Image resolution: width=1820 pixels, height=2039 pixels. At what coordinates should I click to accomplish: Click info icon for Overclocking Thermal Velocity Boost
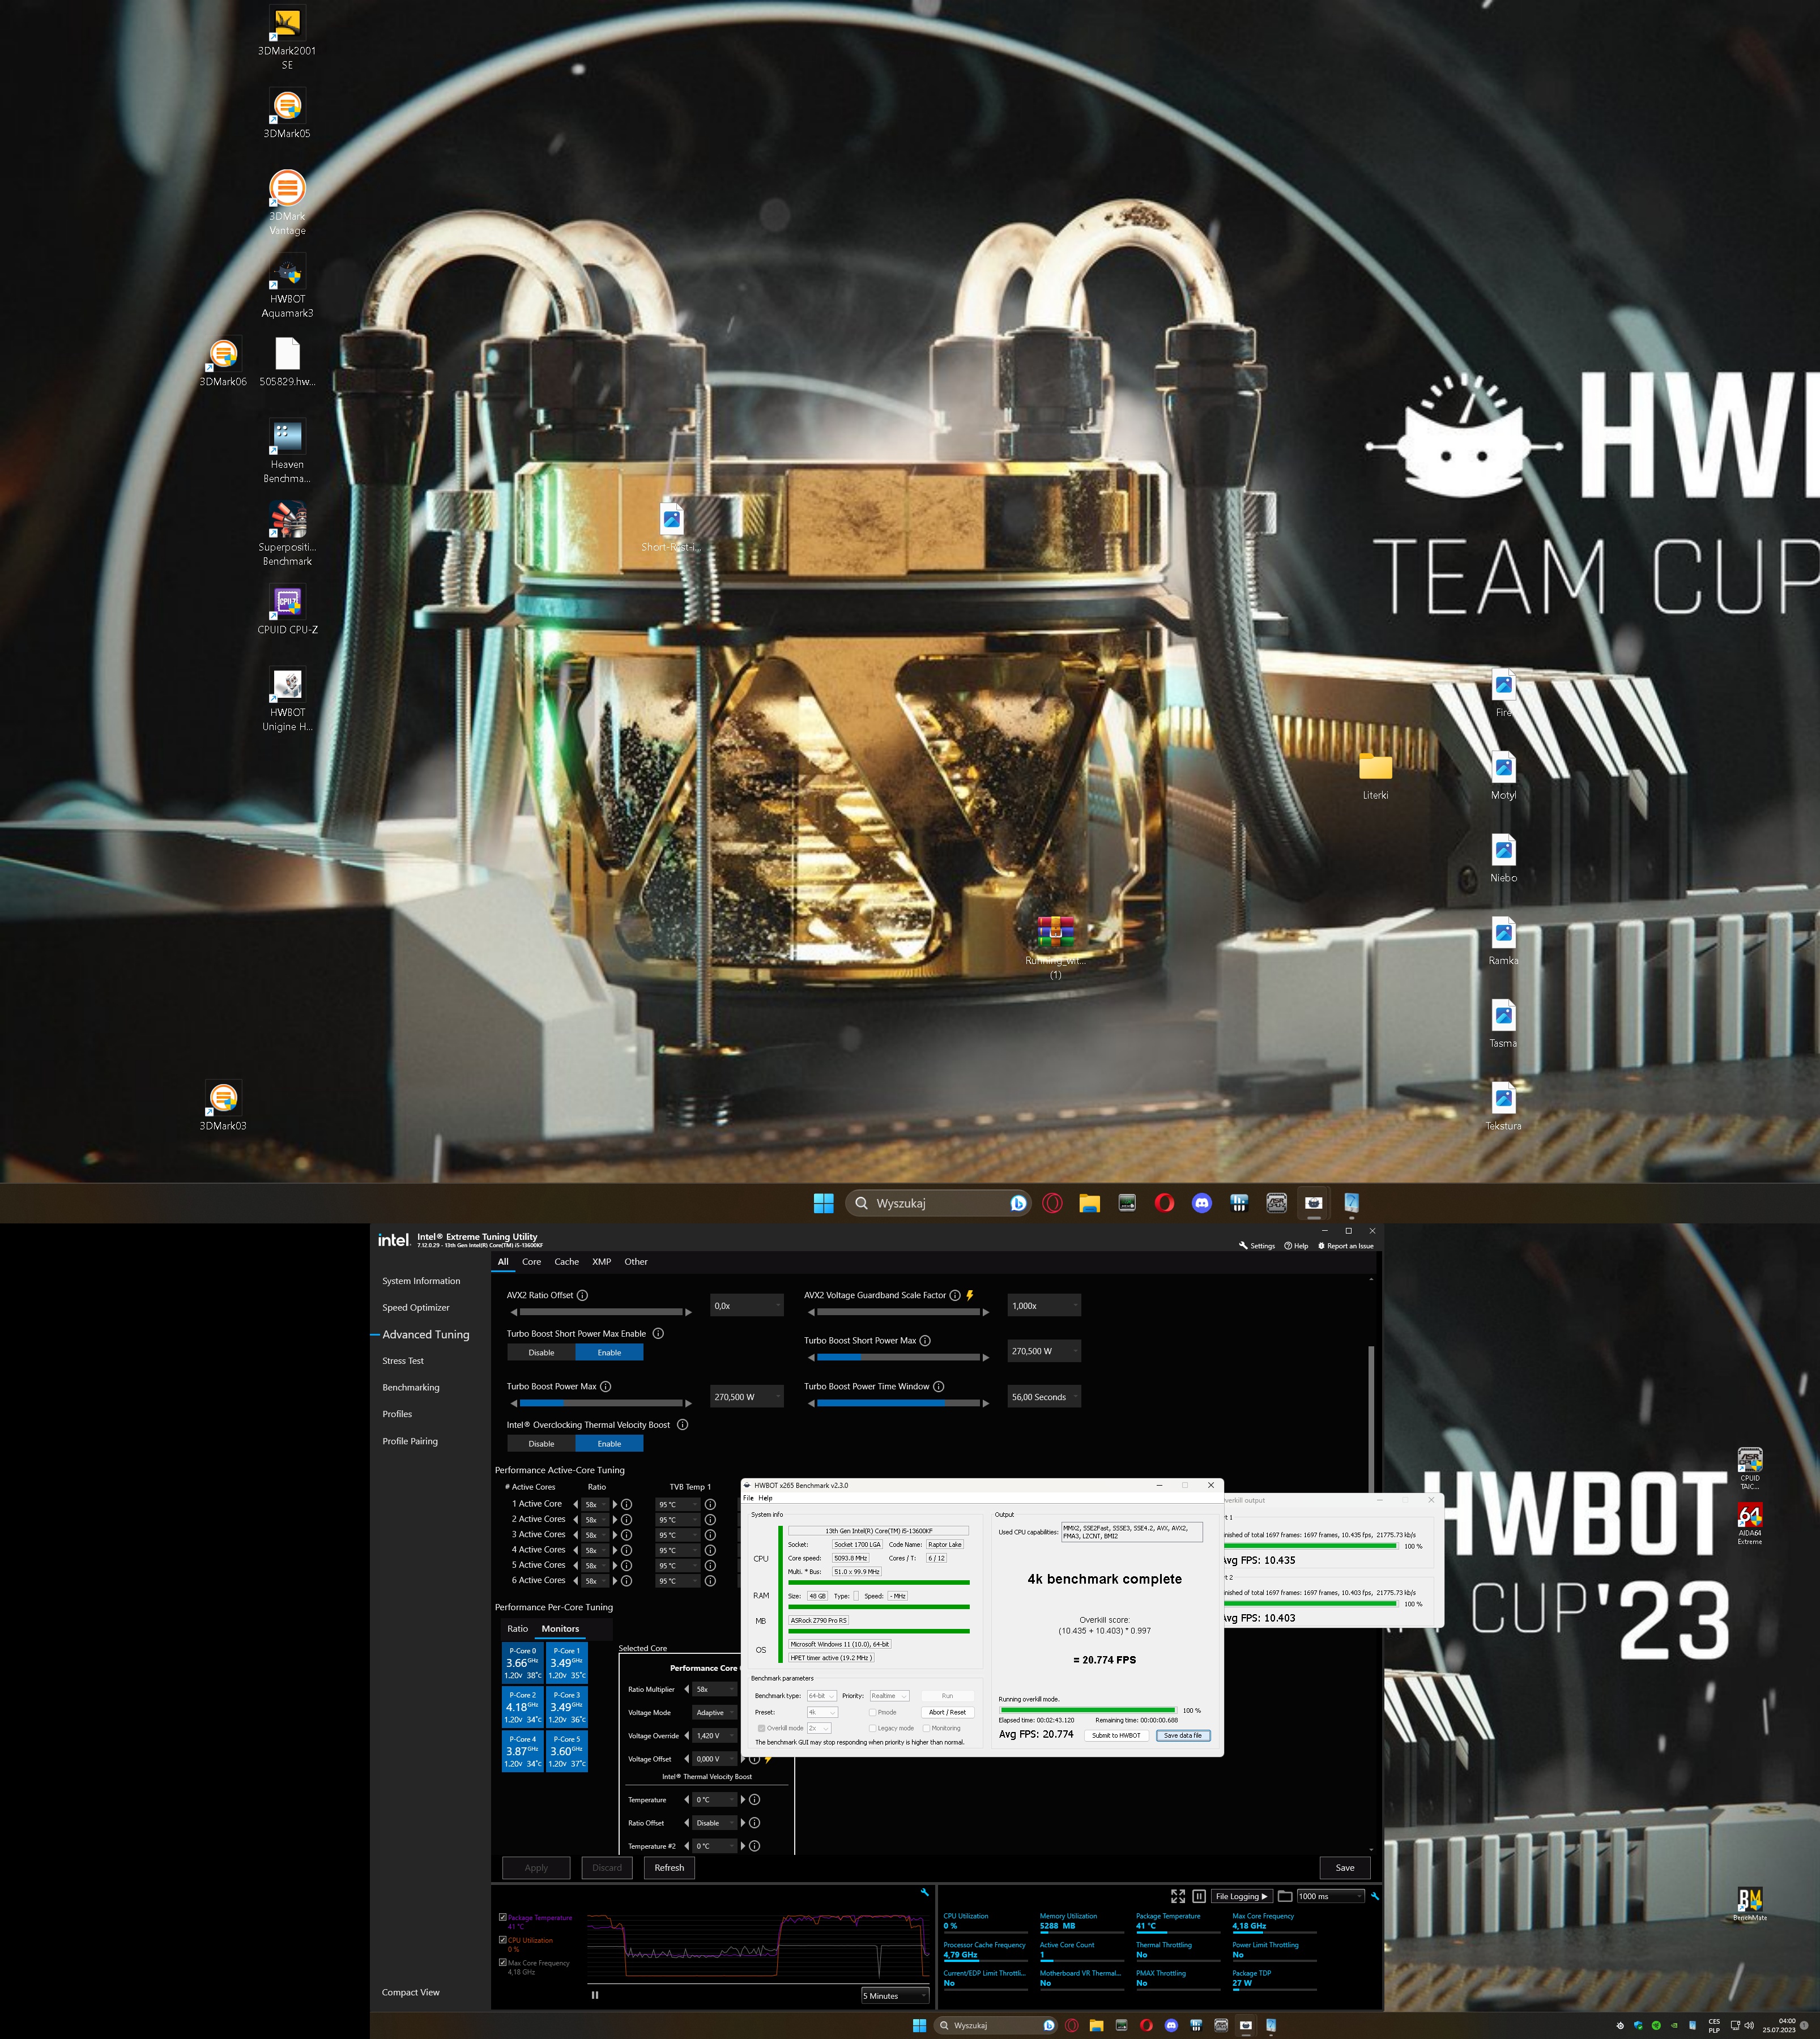pyautogui.click(x=683, y=1425)
